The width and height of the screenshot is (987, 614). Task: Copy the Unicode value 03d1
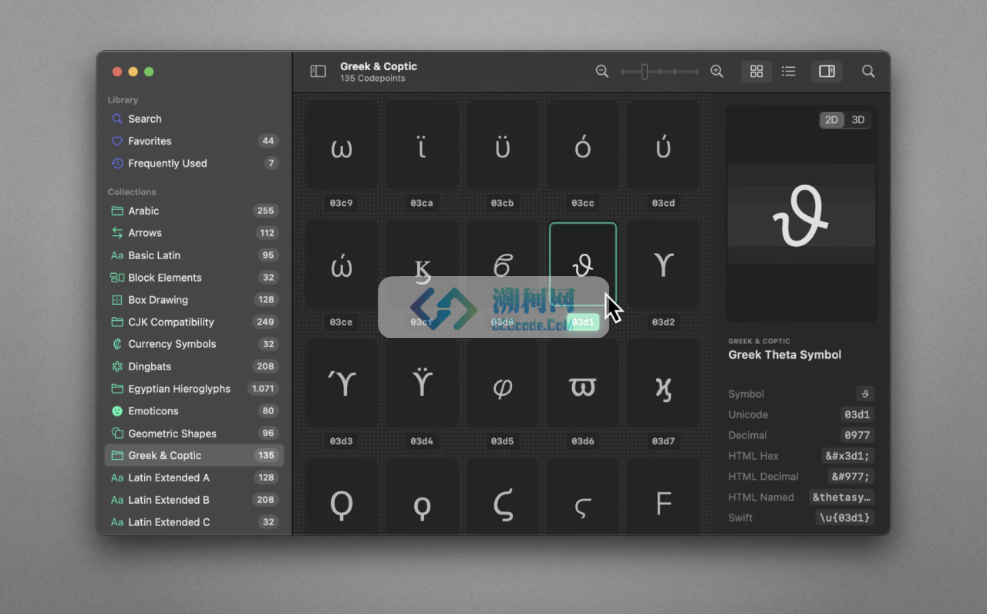coord(857,415)
